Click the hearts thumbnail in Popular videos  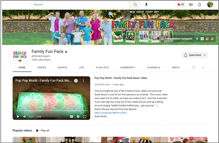pos(189,140)
